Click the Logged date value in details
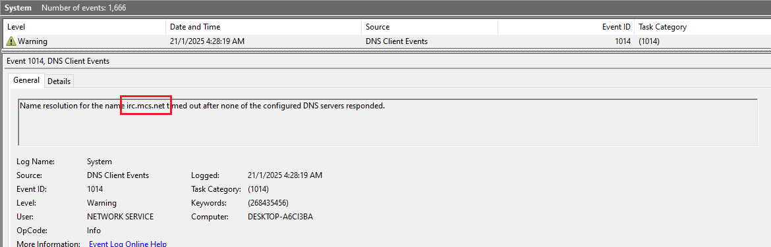The height and width of the screenshot is (247, 771). 285,175
